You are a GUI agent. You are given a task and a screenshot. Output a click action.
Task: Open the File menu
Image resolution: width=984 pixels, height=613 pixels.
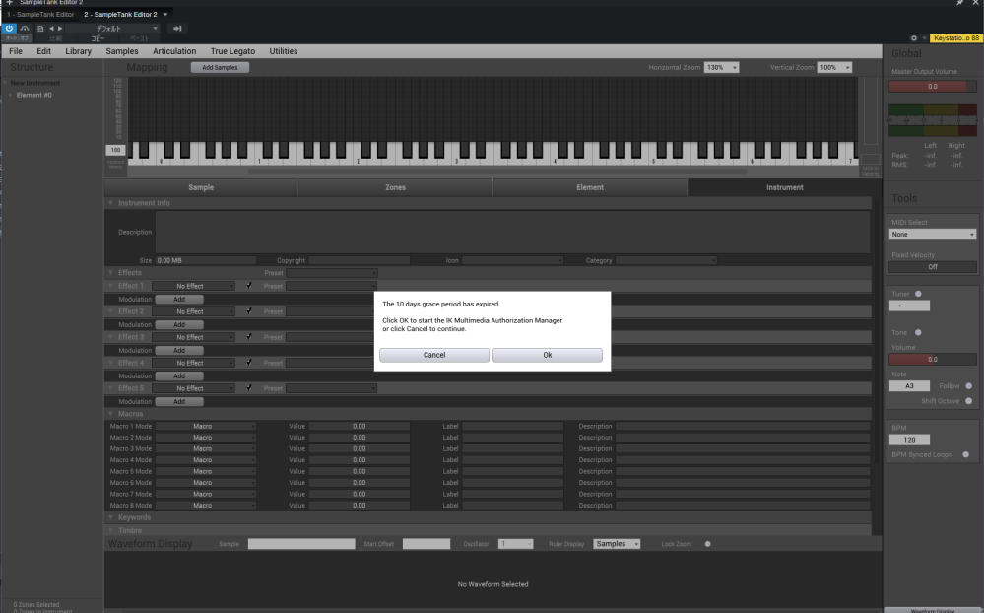click(x=16, y=51)
